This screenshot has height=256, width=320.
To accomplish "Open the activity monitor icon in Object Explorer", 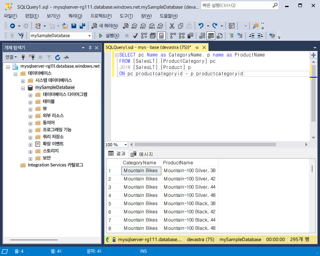I will [66, 58].
